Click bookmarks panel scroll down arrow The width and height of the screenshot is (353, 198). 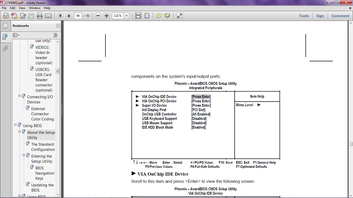pos(58,195)
